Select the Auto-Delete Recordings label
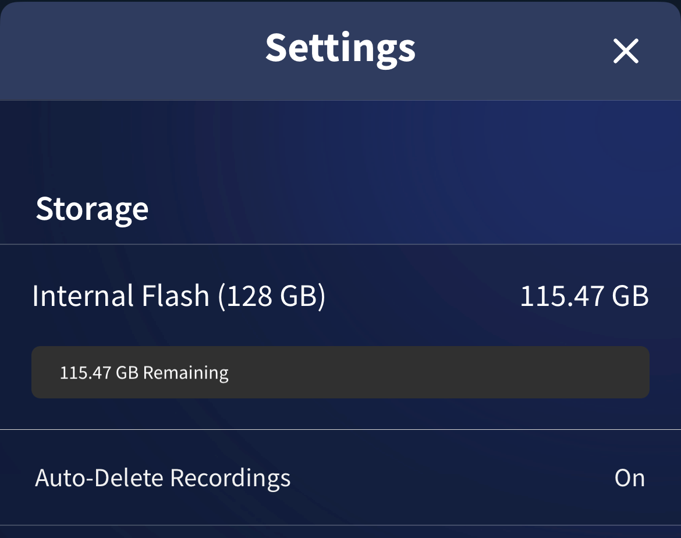The image size is (681, 538). [162, 479]
